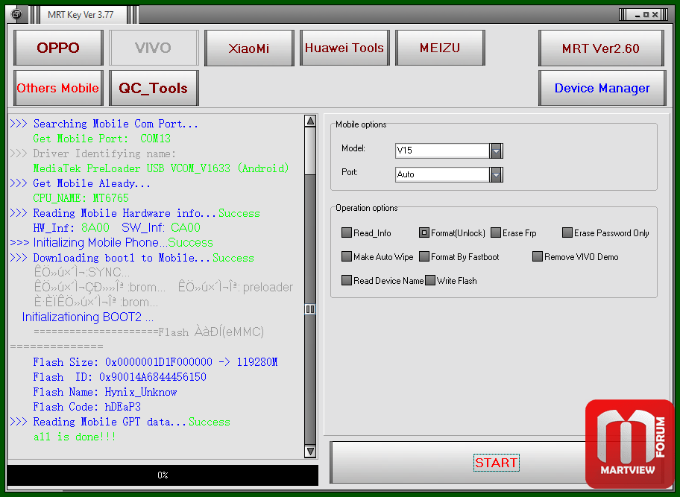Click 'HW_Inf: 8A00 SW_Inf: CA00' line
Screen dimensions: 680x497
(116, 228)
